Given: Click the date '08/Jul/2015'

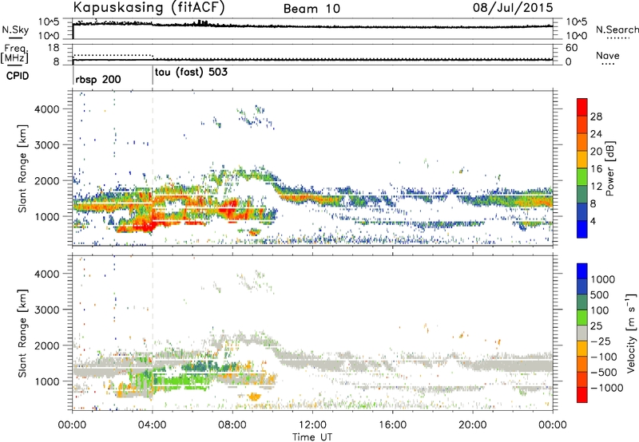Looking at the screenshot, I should tap(513, 7).
